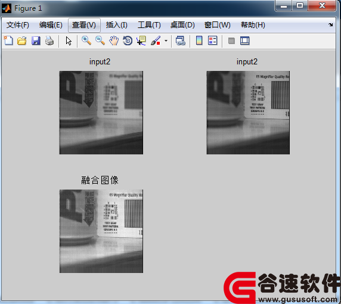The height and width of the screenshot is (304, 341).
Task: Open the 窗口(W) menu
Action: (x=217, y=25)
